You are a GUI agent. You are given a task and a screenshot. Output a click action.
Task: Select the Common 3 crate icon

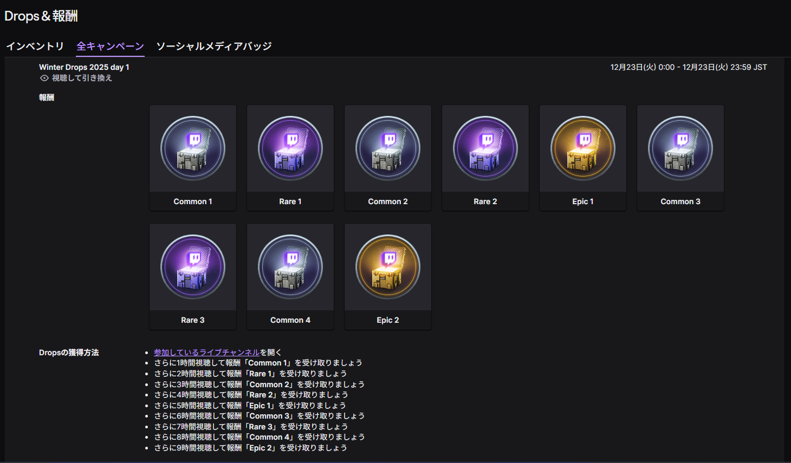pos(680,148)
